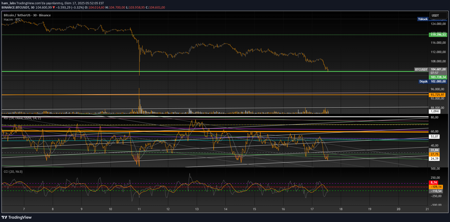Image resolution: width=450 pixels, height=222 pixels.
Task: Click the red 8,74 CCI value tag
Action: click(x=434, y=183)
